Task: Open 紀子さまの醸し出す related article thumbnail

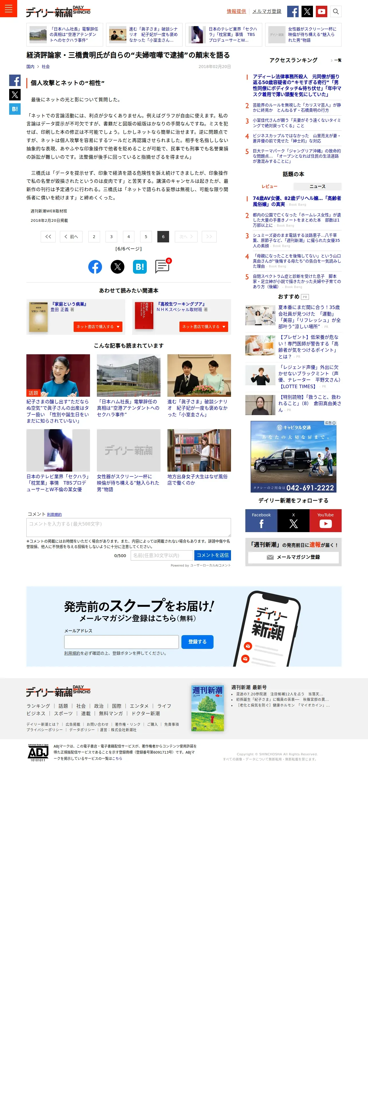Action: (x=58, y=375)
